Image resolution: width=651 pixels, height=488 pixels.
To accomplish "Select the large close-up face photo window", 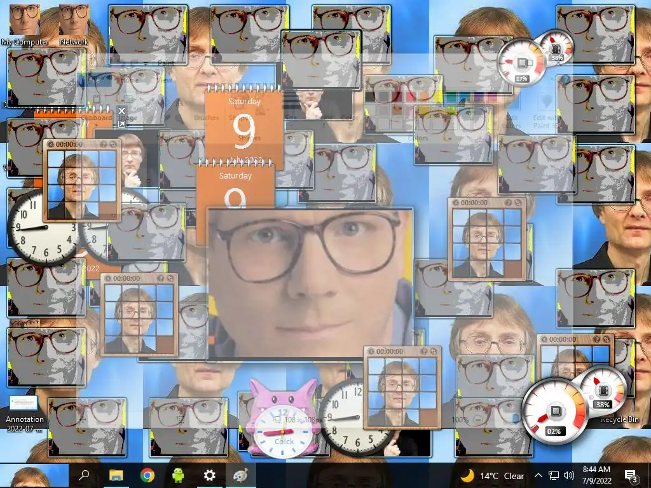I will coord(310,283).
